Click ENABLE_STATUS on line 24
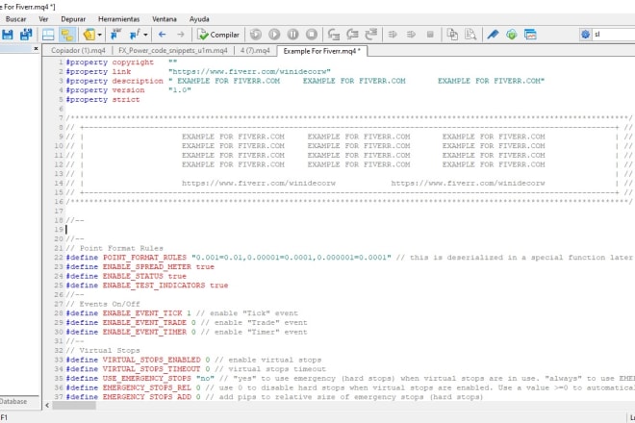 pyautogui.click(x=133, y=276)
